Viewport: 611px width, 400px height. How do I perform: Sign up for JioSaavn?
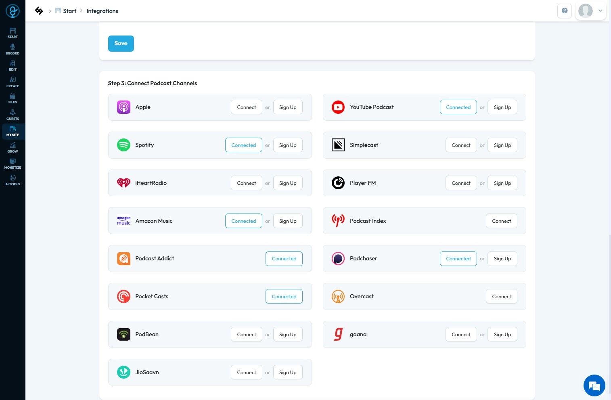coord(288,372)
